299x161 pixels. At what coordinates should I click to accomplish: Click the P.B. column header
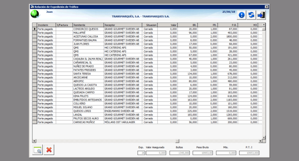click(228, 25)
